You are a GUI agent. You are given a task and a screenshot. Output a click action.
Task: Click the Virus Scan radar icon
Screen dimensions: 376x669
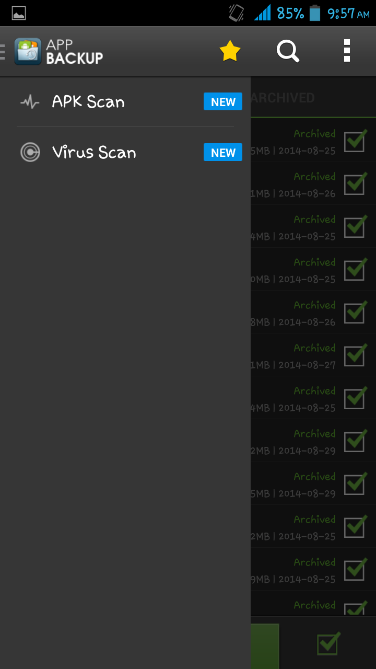[x=30, y=153]
